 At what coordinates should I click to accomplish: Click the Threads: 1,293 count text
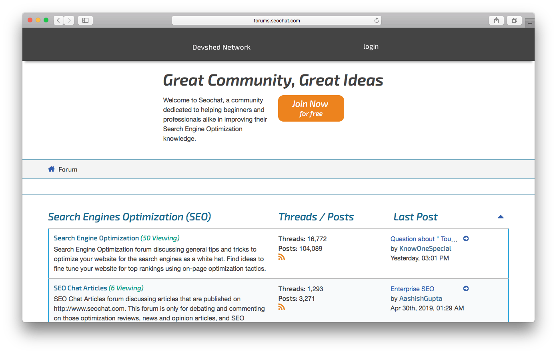[x=301, y=289]
